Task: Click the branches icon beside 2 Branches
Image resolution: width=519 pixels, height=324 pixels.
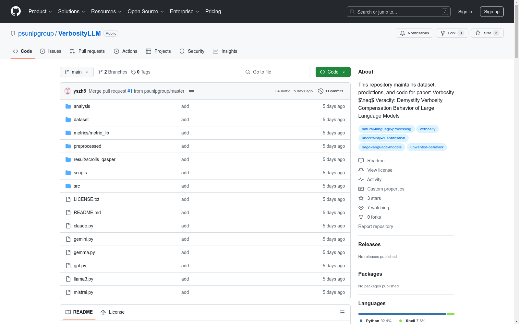Action: pos(101,72)
